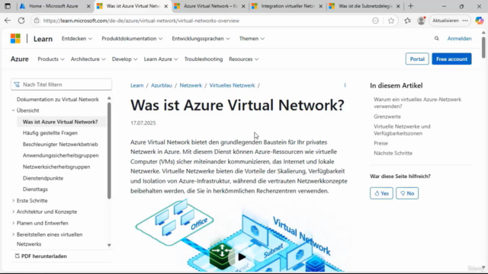Viewport: 488px width, 274px height.
Task: Close the Integration virtueller Netz tab
Action: (321, 6)
